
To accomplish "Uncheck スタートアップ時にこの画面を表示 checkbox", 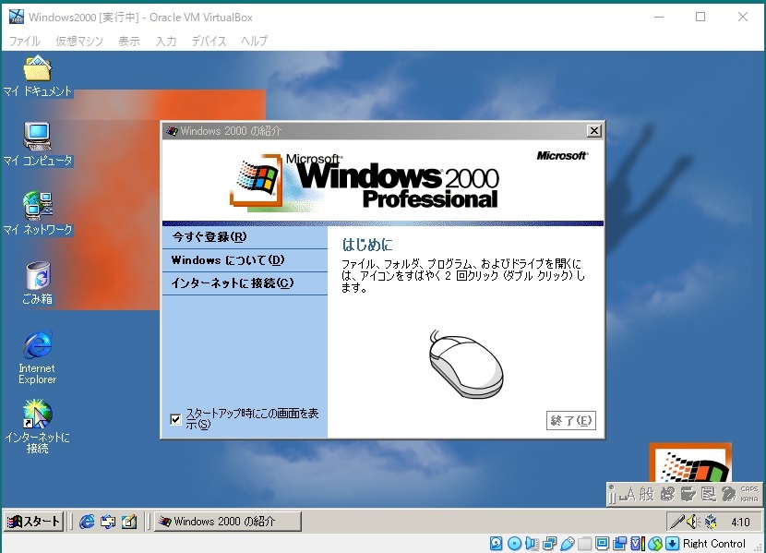I will point(175,419).
